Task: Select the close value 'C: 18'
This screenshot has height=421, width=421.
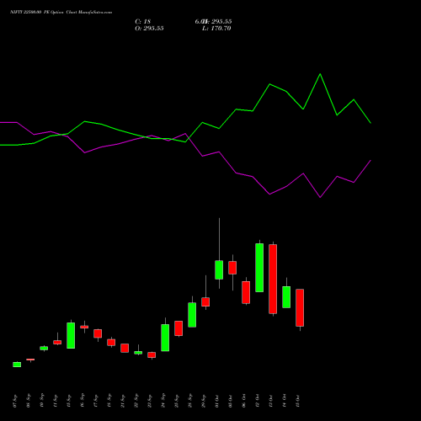Action: tap(142, 22)
